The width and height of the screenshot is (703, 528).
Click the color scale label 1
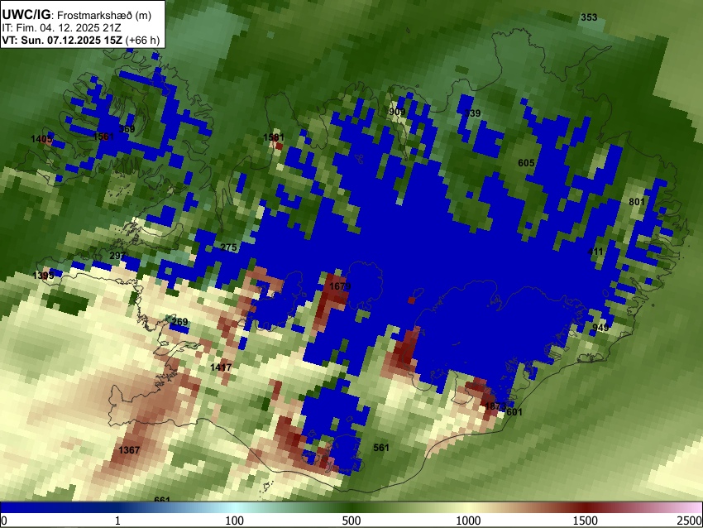[x=117, y=521]
